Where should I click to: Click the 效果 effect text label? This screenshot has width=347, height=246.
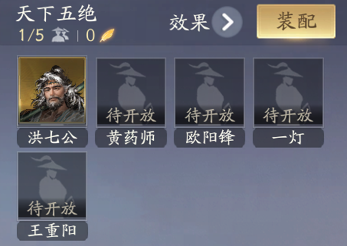click(x=189, y=22)
